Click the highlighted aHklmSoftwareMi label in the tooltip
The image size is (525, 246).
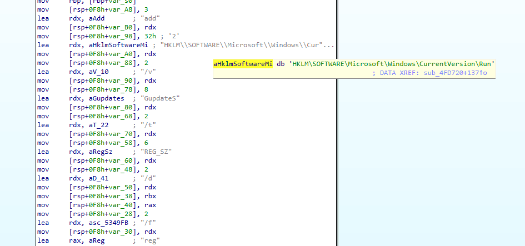tap(243, 64)
